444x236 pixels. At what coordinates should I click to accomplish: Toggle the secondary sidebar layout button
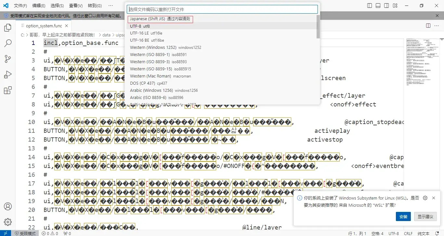pos(386,6)
